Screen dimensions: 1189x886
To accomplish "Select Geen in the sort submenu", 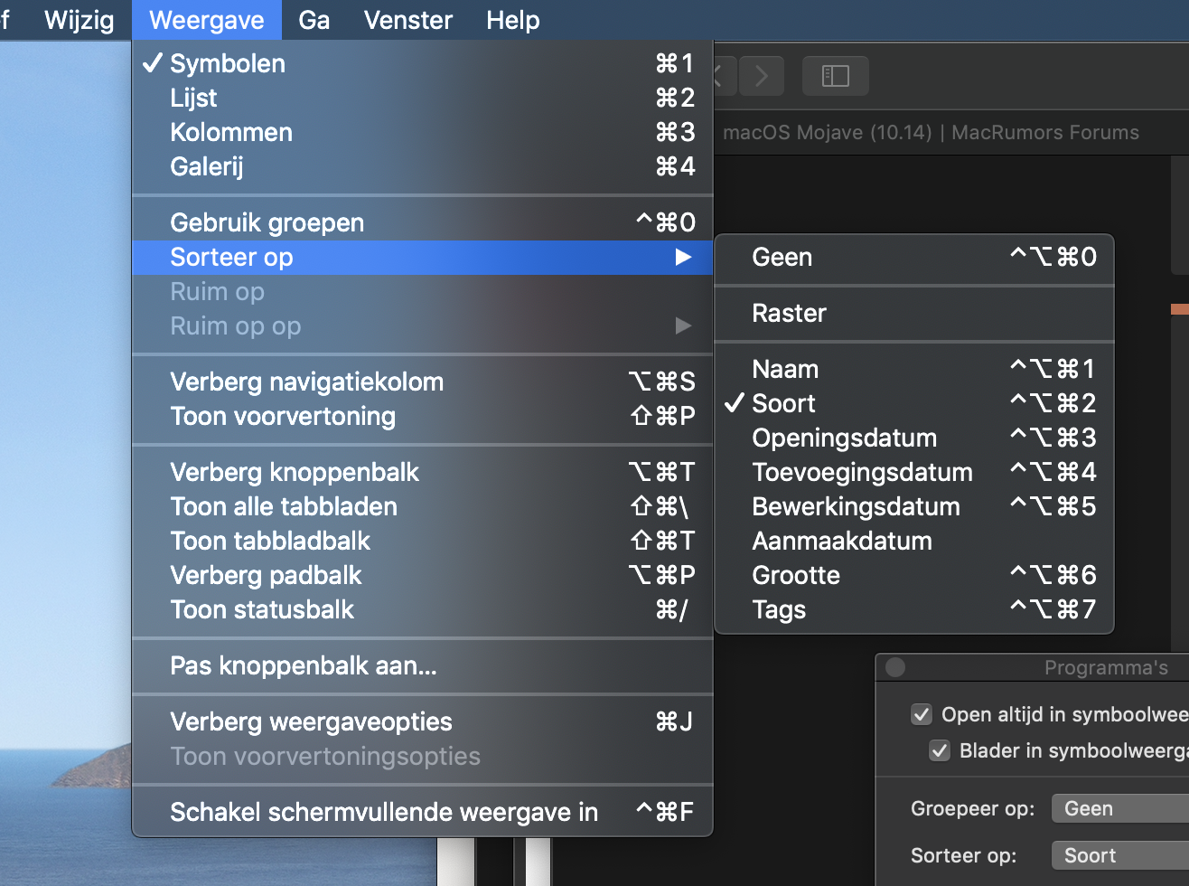I will tap(782, 258).
